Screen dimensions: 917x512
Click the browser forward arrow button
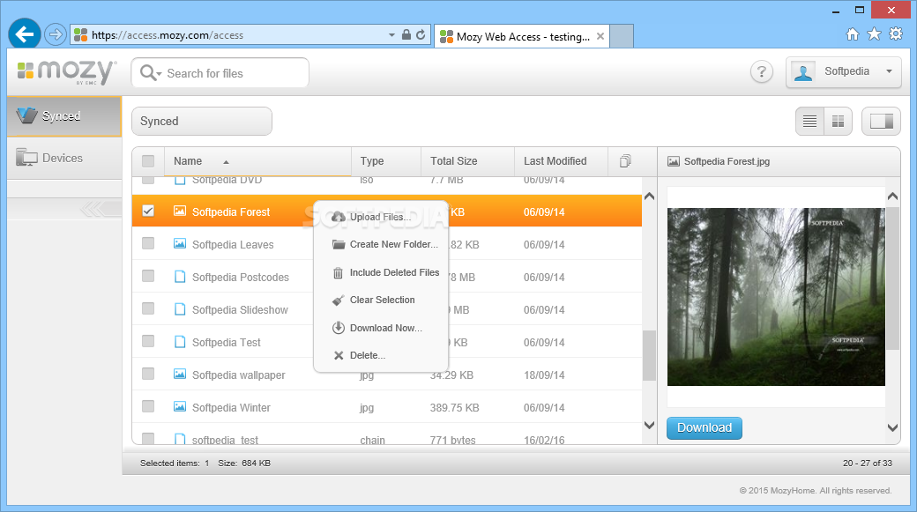click(55, 34)
